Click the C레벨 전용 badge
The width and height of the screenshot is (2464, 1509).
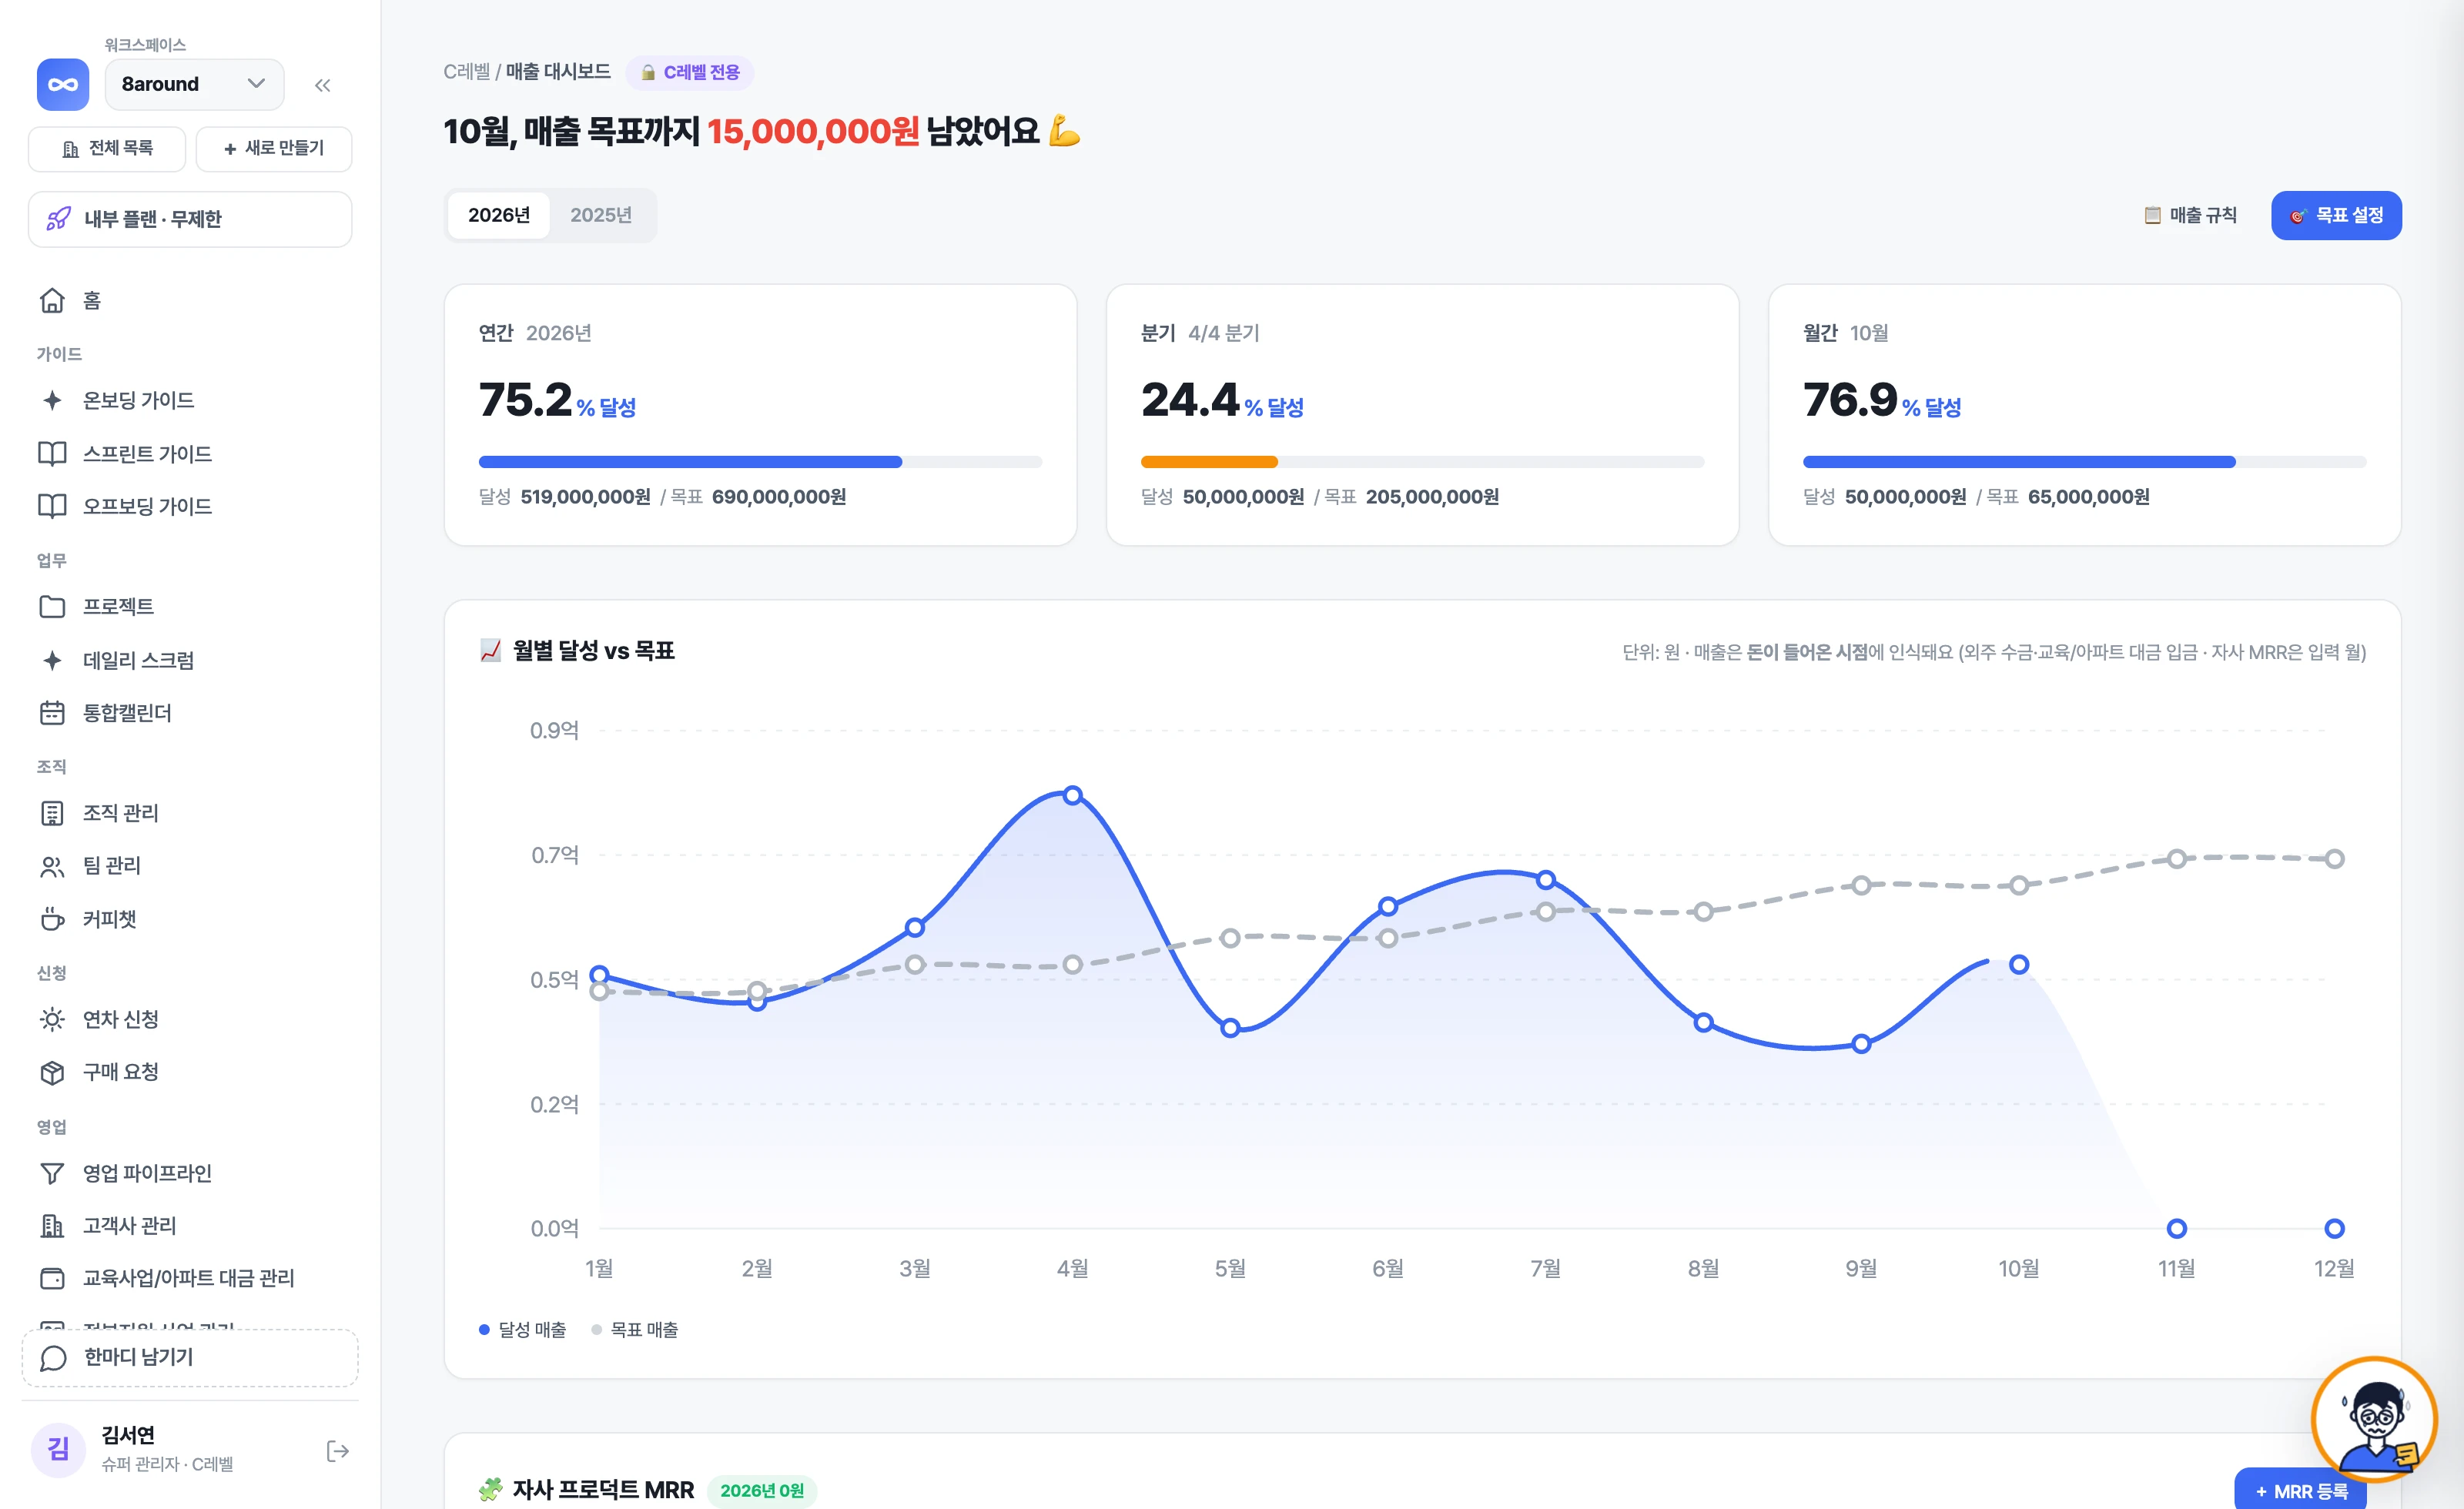690,72
